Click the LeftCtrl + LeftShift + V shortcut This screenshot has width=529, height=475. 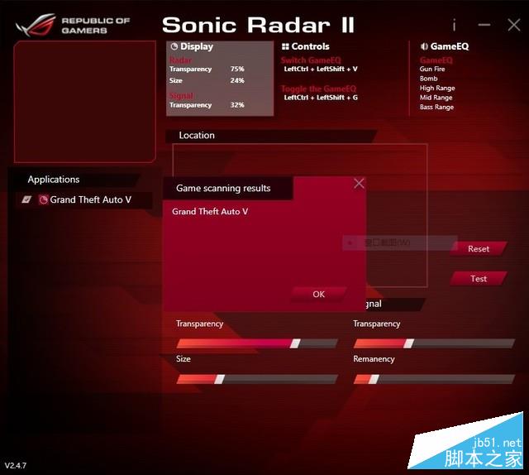(321, 69)
